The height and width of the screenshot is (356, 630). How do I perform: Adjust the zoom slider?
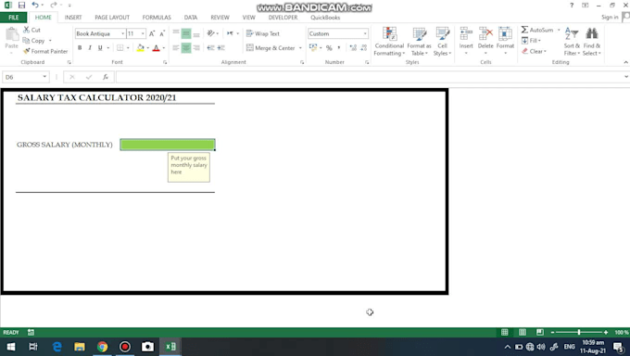click(x=579, y=332)
